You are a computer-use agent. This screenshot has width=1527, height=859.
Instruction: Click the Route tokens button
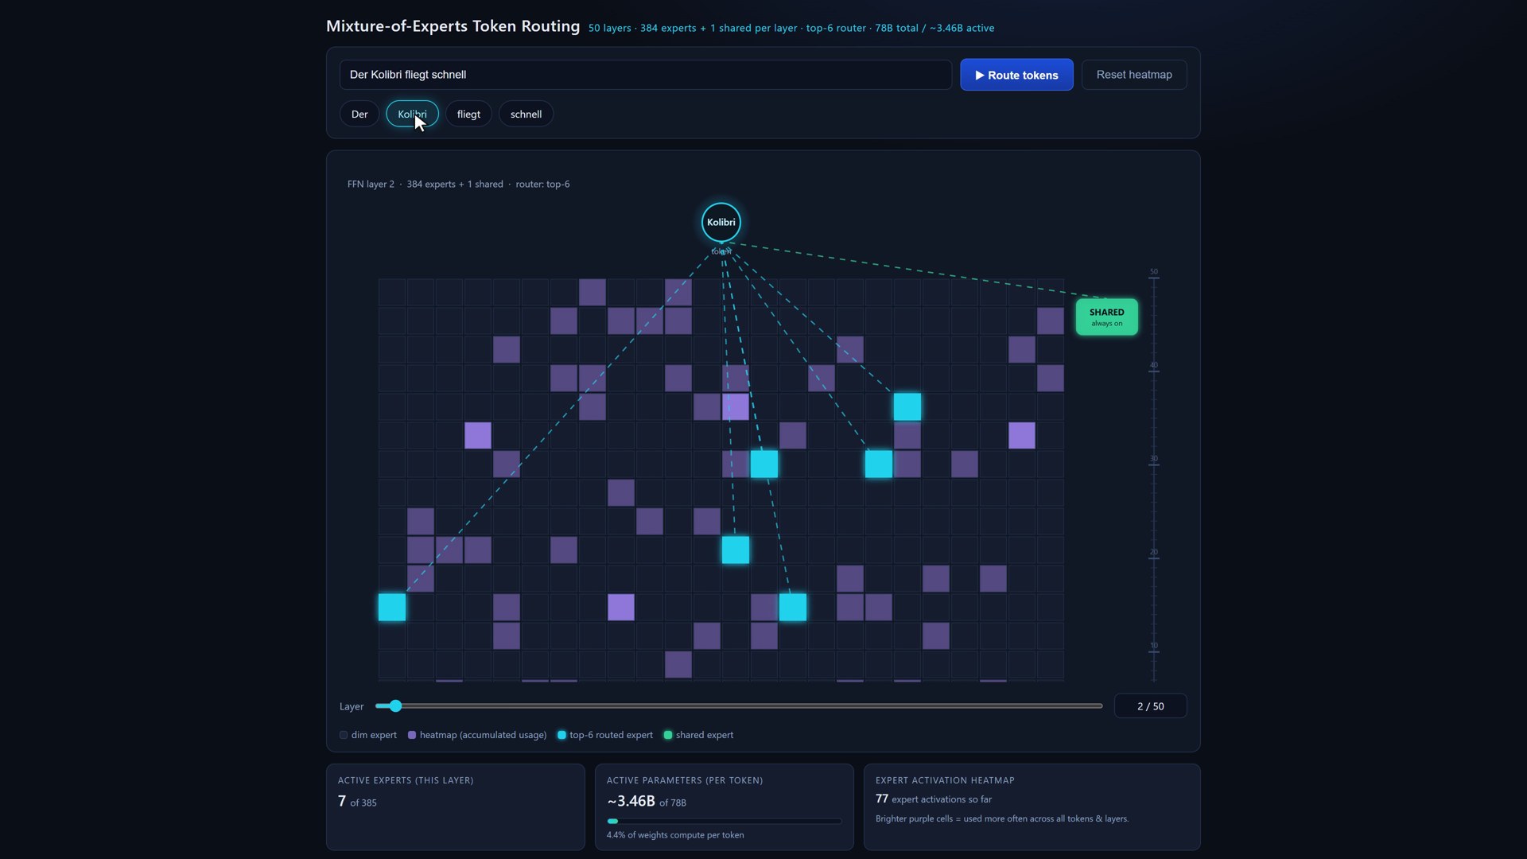1016,75
